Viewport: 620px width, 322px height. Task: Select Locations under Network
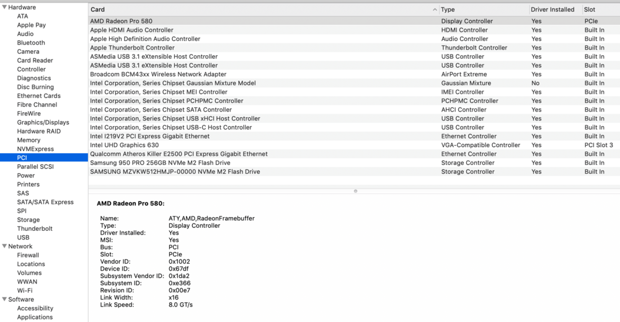click(x=31, y=264)
